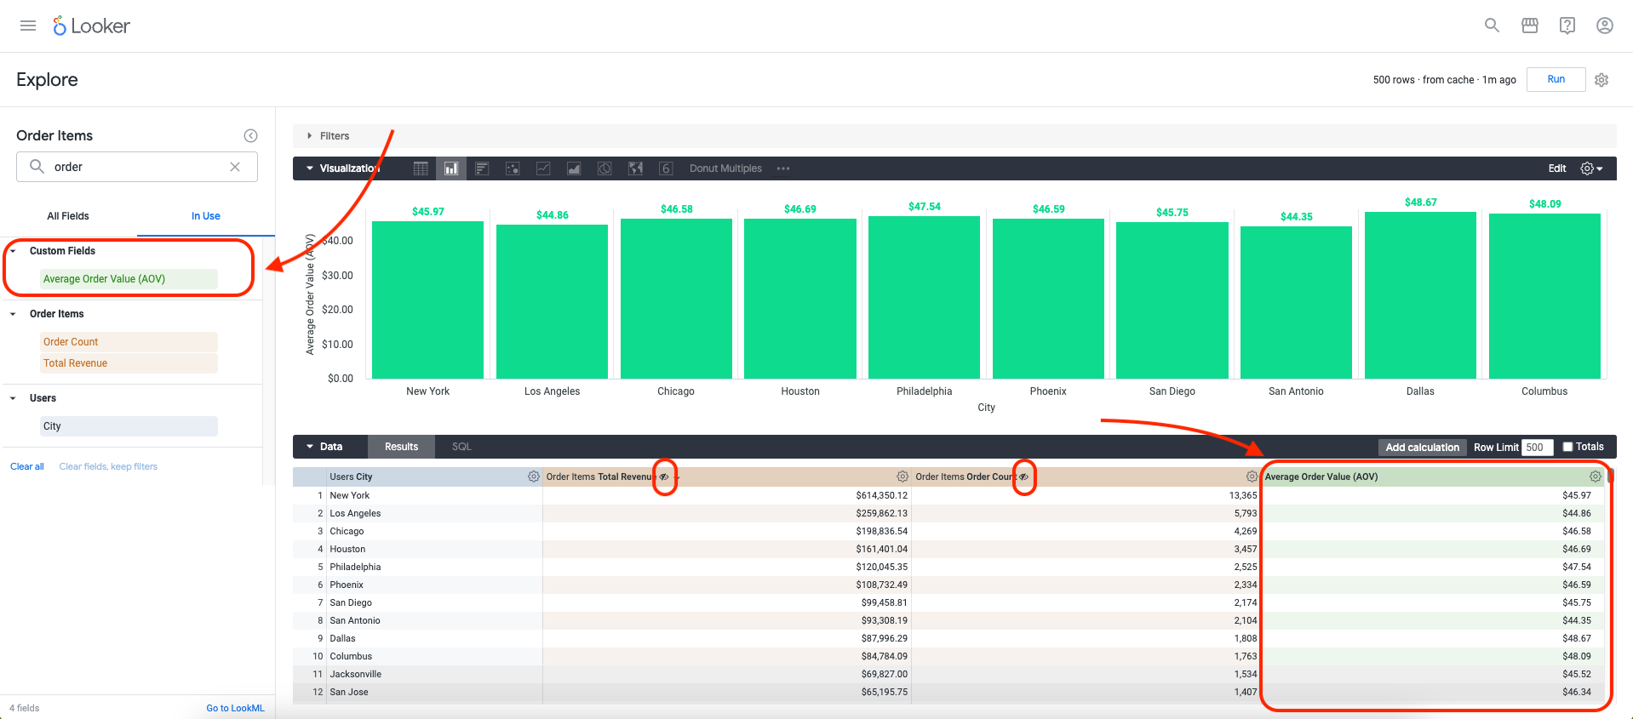Viewport: 1633px width, 719px height.
Task: Select the Single Value visualization
Action: click(x=666, y=168)
